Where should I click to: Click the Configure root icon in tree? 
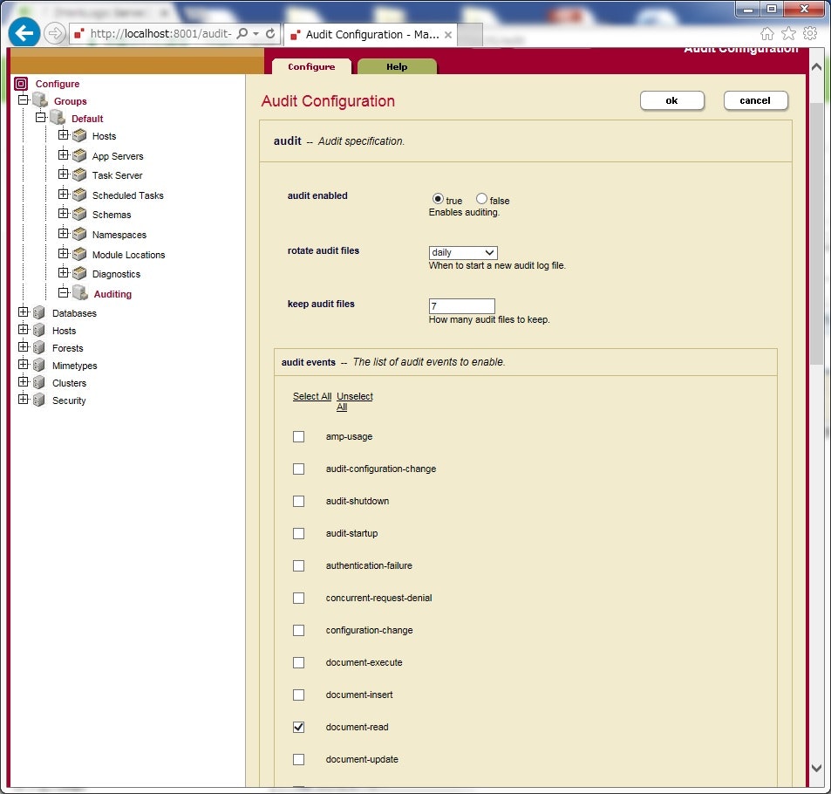[x=21, y=84]
